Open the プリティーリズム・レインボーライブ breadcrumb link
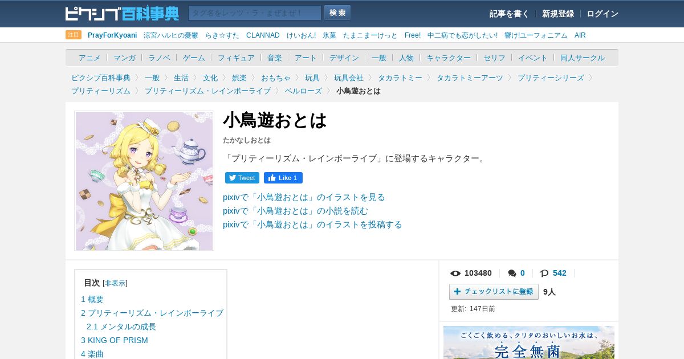Screen dimensions: 684x359 [207, 91]
